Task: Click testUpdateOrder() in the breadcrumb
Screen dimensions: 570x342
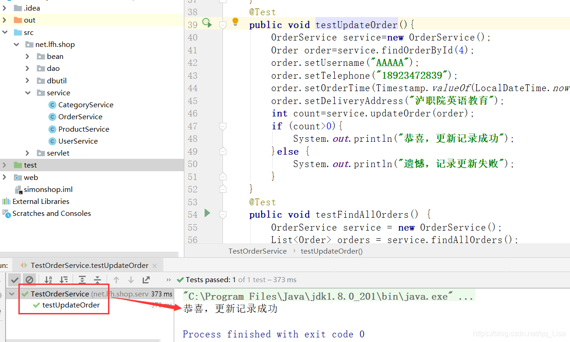Action: pos(331,251)
